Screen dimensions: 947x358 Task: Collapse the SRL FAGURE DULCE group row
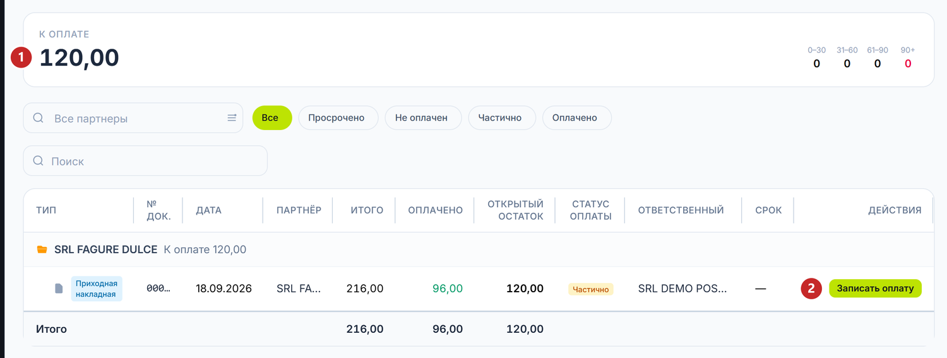pos(479,250)
